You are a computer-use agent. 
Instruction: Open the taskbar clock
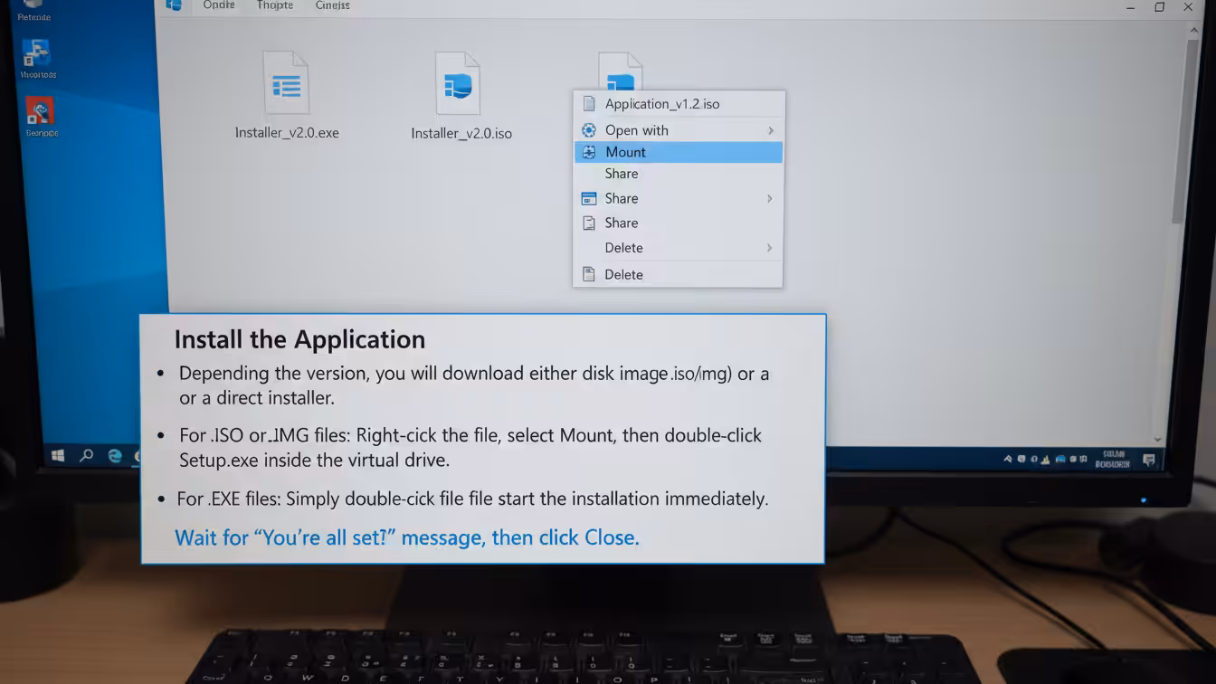(1112, 459)
